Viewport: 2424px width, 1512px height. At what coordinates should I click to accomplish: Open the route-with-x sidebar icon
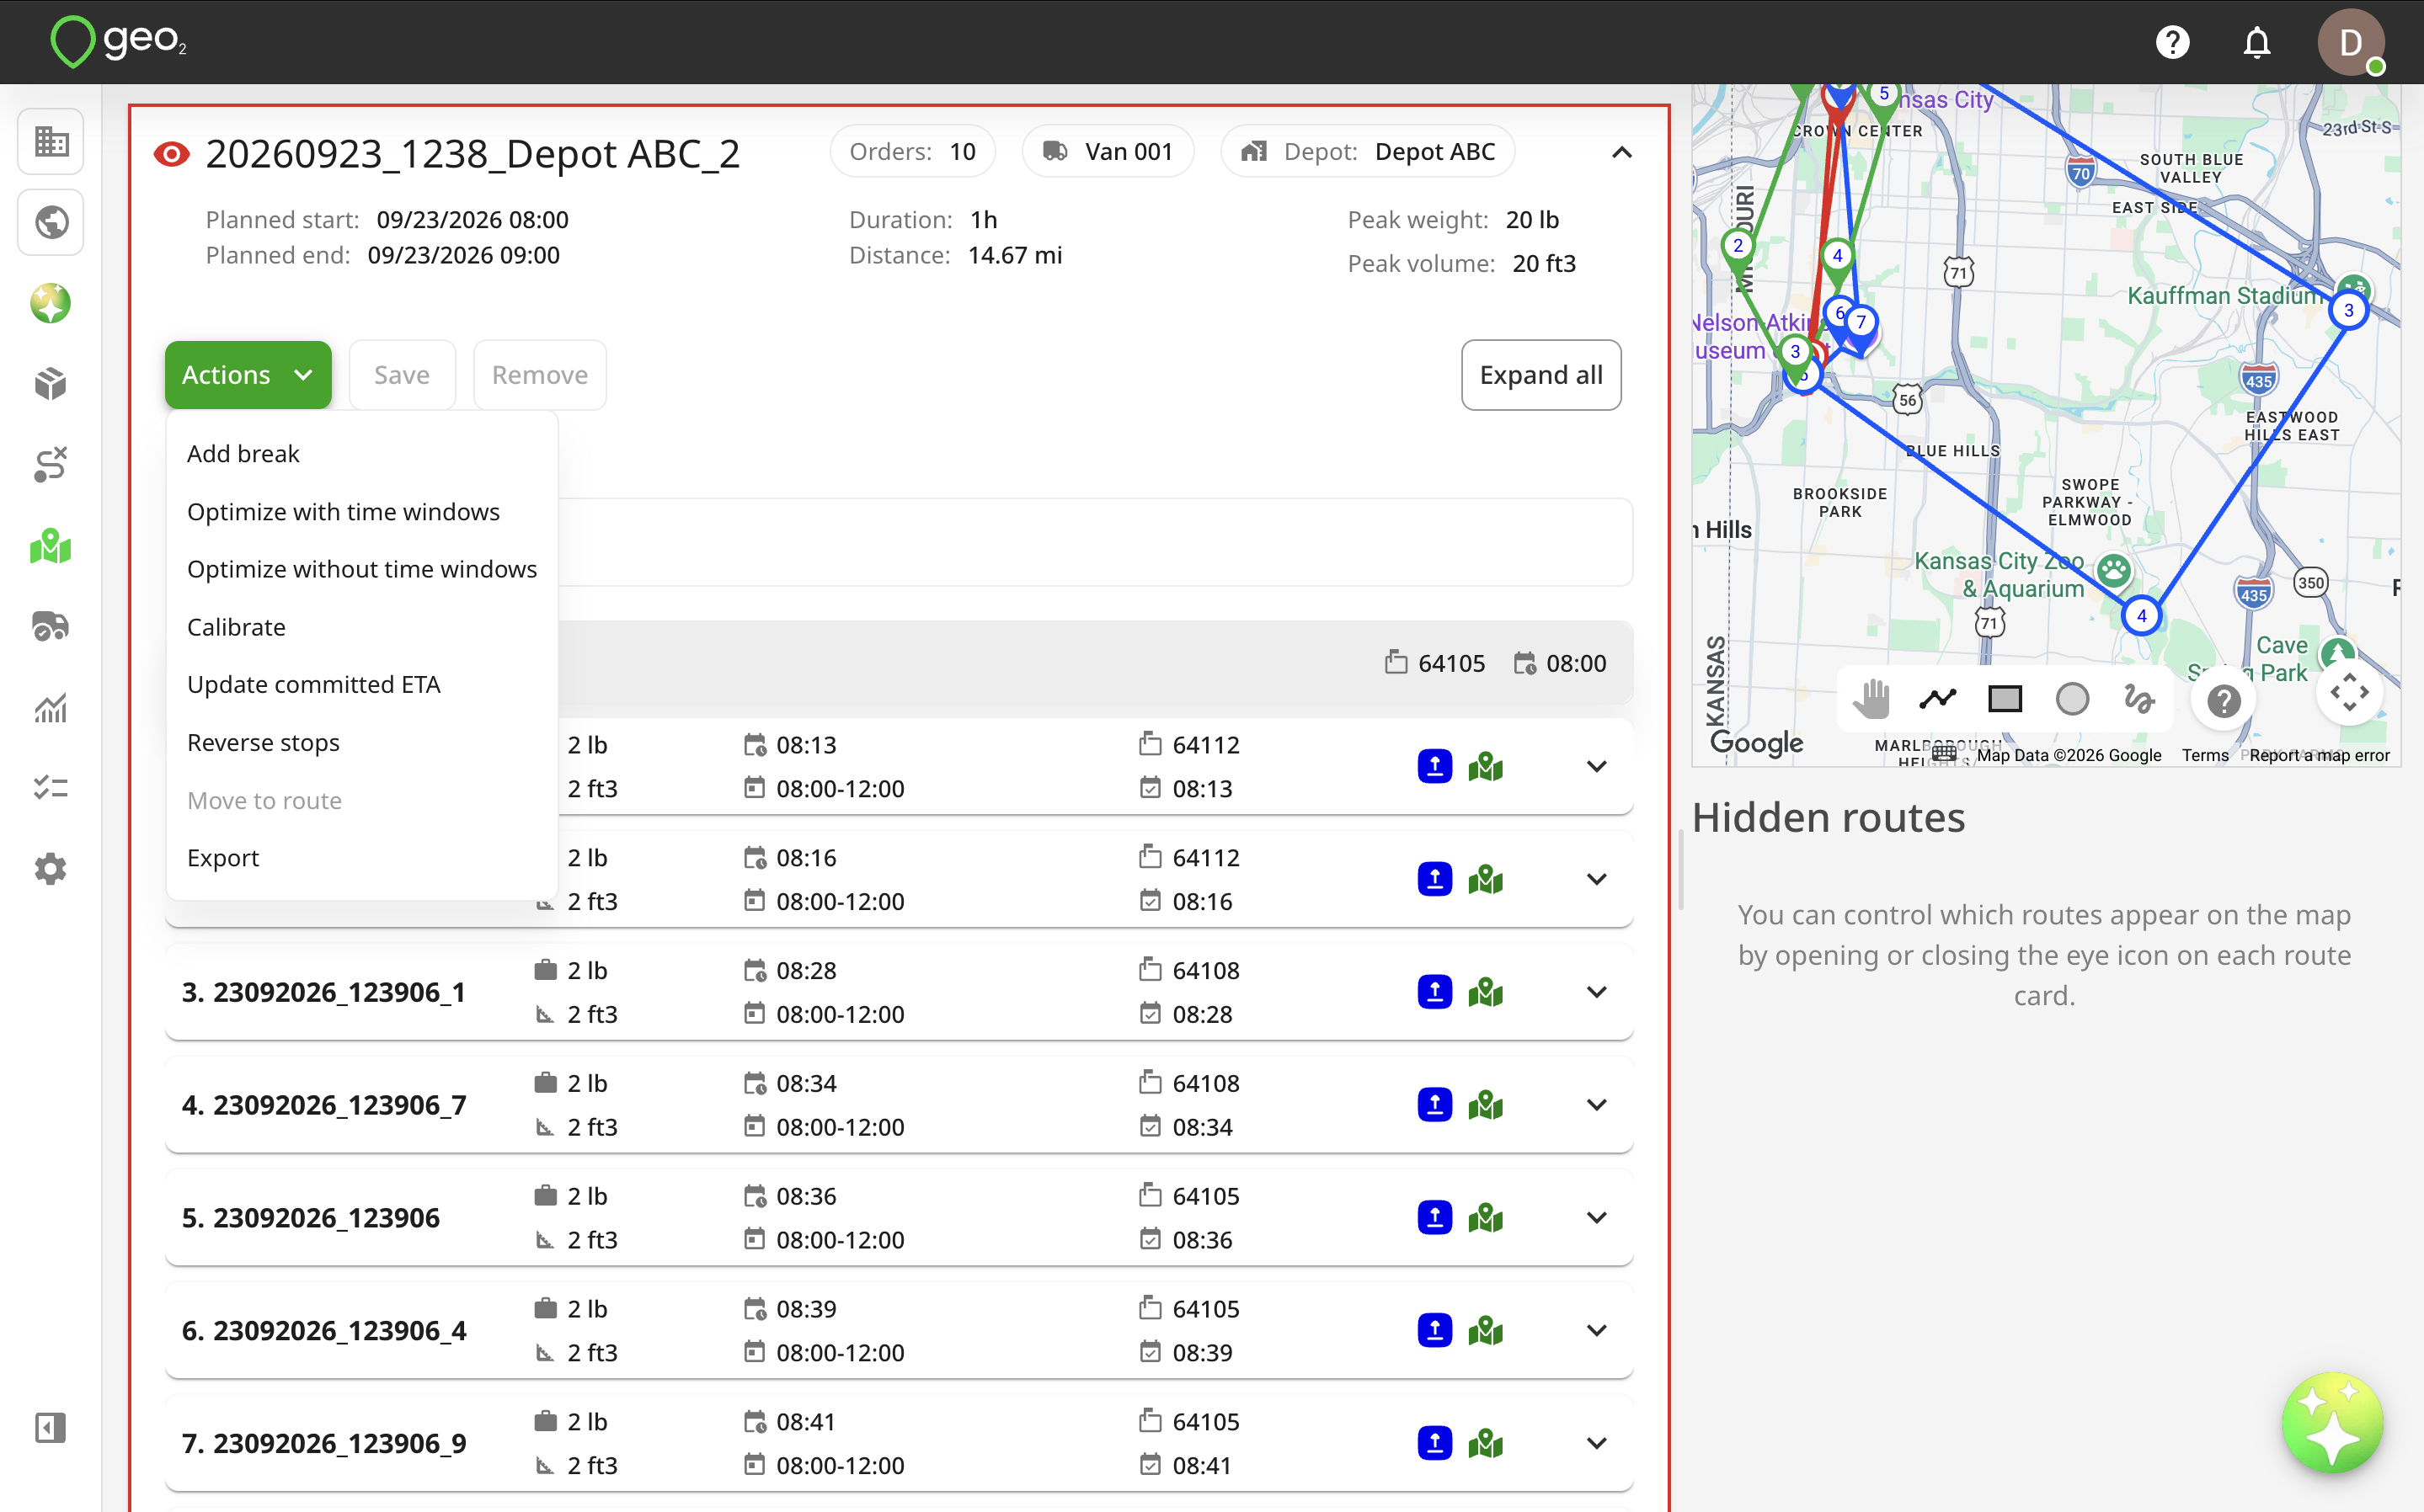coord(51,465)
